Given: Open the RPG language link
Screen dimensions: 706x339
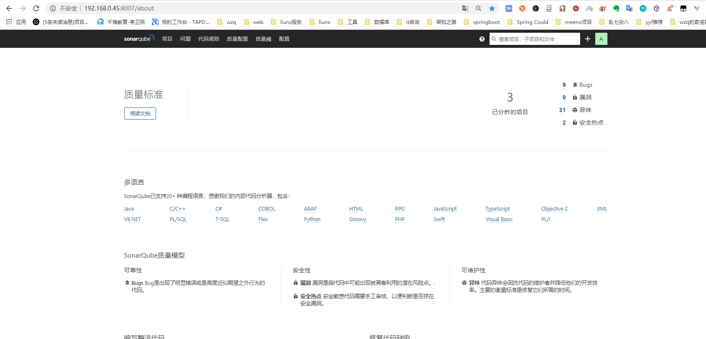Looking at the screenshot, I should (x=400, y=209).
